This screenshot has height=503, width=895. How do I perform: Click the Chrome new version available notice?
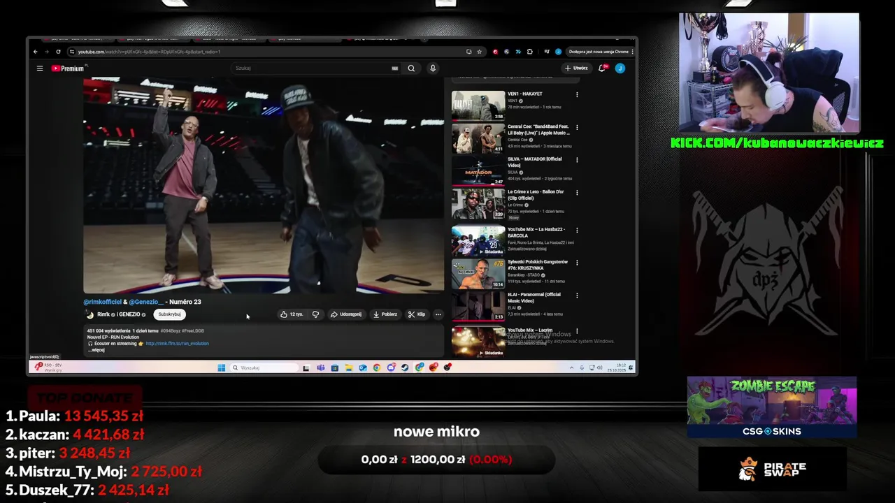(598, 52)
